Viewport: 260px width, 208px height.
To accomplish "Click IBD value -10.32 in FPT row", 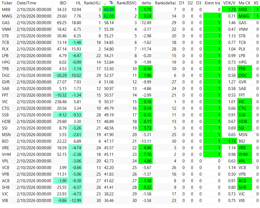I will point(61,95).
